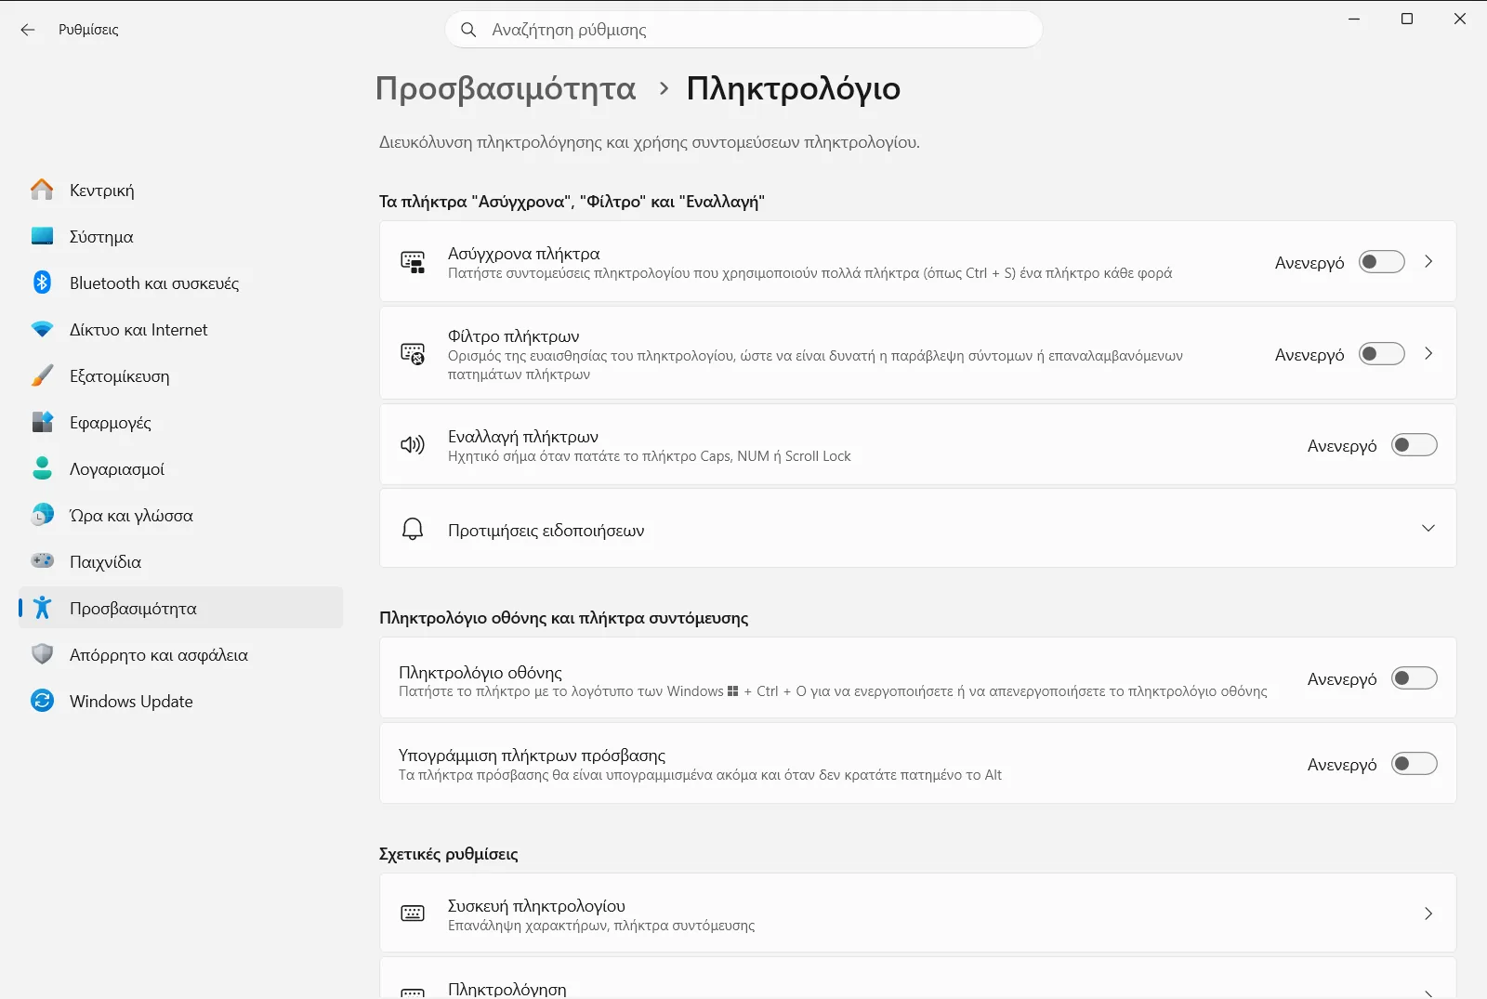Toggle Ασύγχρονα πλήκτρα switch on
Screen dimensions: 1487x999
1382,262
